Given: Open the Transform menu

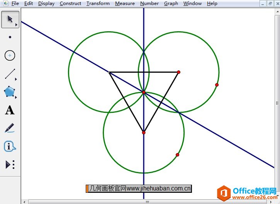Looking at the screenshot, I should pos(98,3).
